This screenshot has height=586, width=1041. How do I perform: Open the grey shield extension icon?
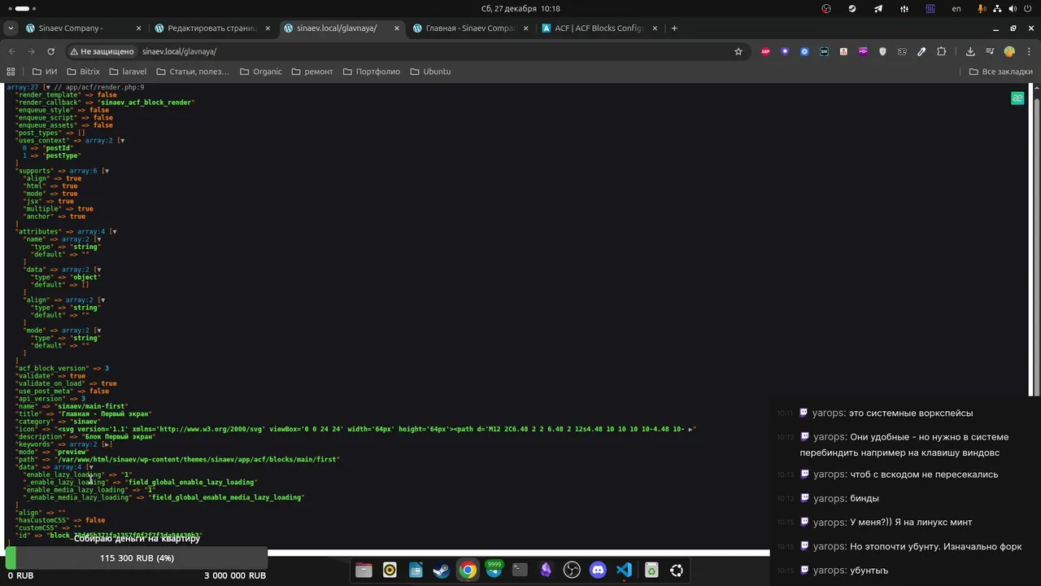(882, 51)
